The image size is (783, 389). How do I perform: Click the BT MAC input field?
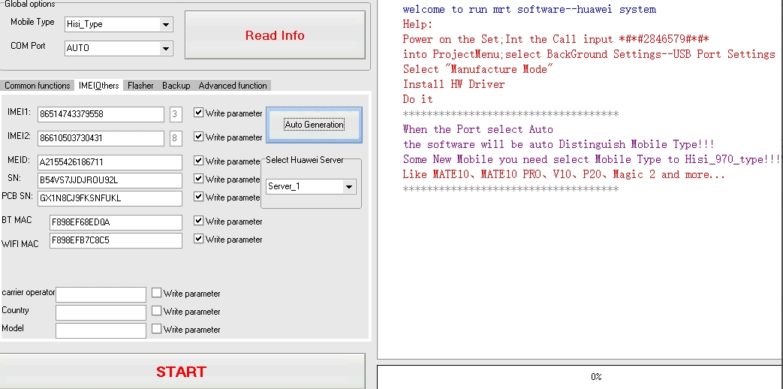[x=116, y=222]
